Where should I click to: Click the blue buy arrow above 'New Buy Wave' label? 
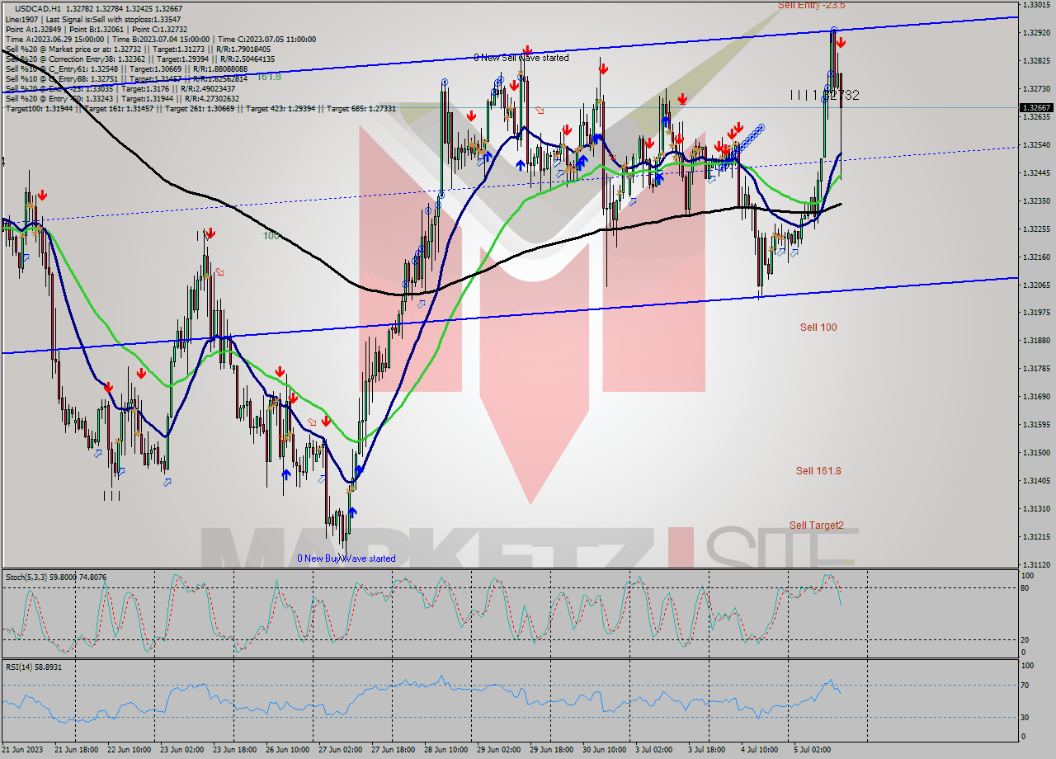[x=351, y=512]
